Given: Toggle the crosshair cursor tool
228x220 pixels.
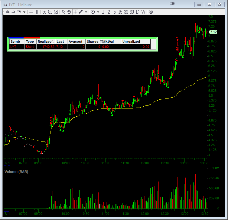Looking at the screenshot, I should [x=75, y=12].
